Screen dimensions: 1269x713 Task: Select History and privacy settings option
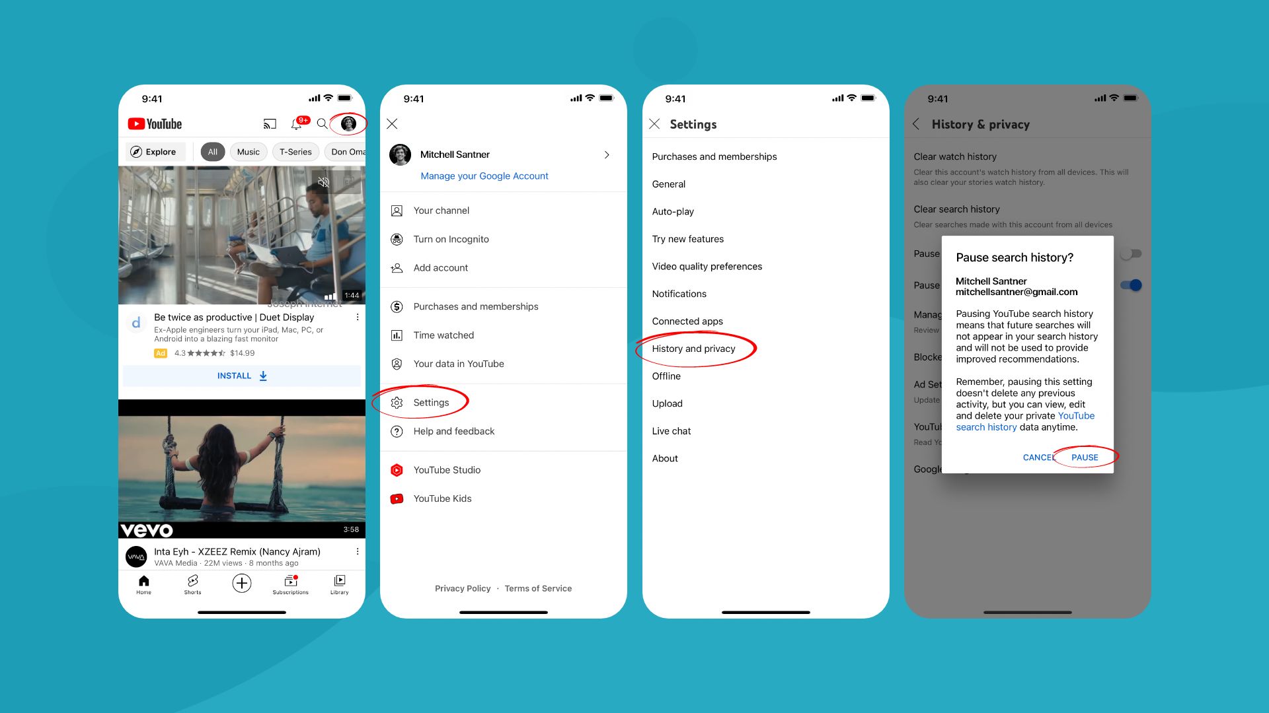(x=694, y=348)
